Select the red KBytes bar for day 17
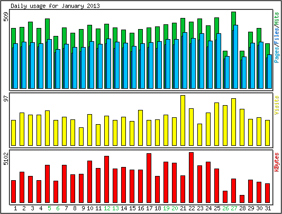Viewport: 282px width, 214px height. coord(149,178)
